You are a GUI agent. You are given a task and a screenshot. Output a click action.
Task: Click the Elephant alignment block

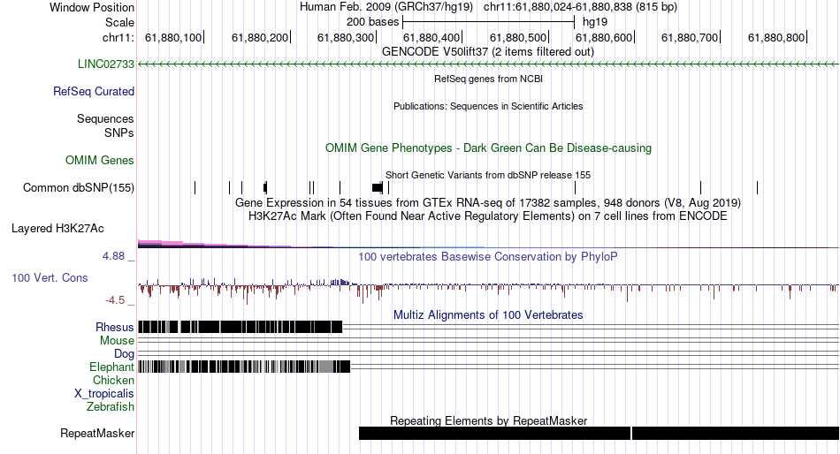[244, 367]
